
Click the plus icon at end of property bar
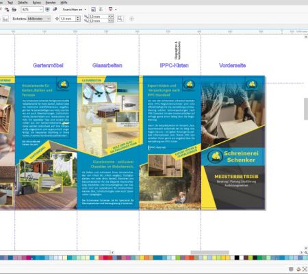[131, 19]
